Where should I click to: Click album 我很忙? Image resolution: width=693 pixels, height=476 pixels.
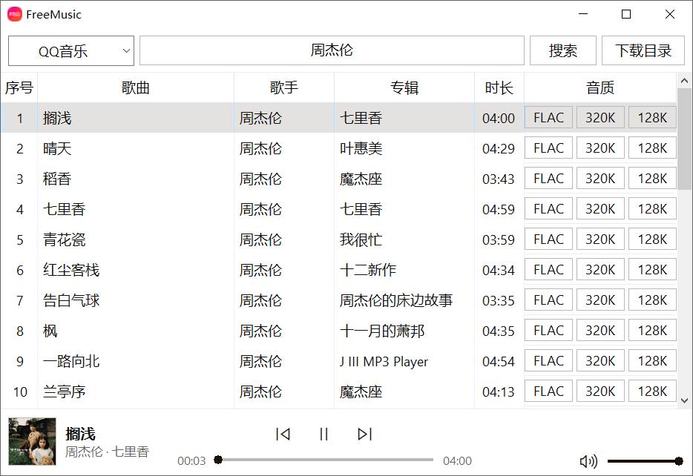coord(361,239)
